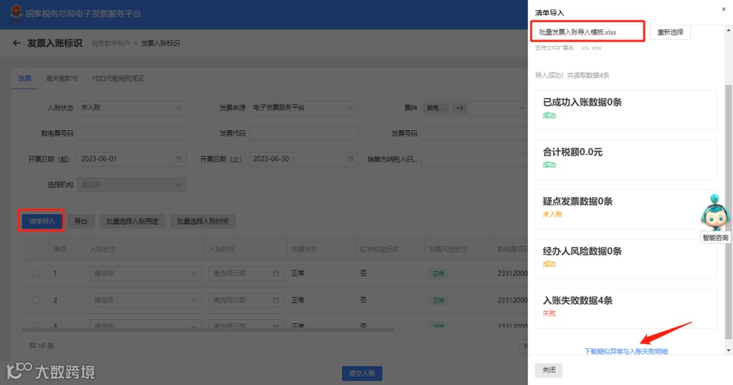Click the 发票号码 input field

474,134
